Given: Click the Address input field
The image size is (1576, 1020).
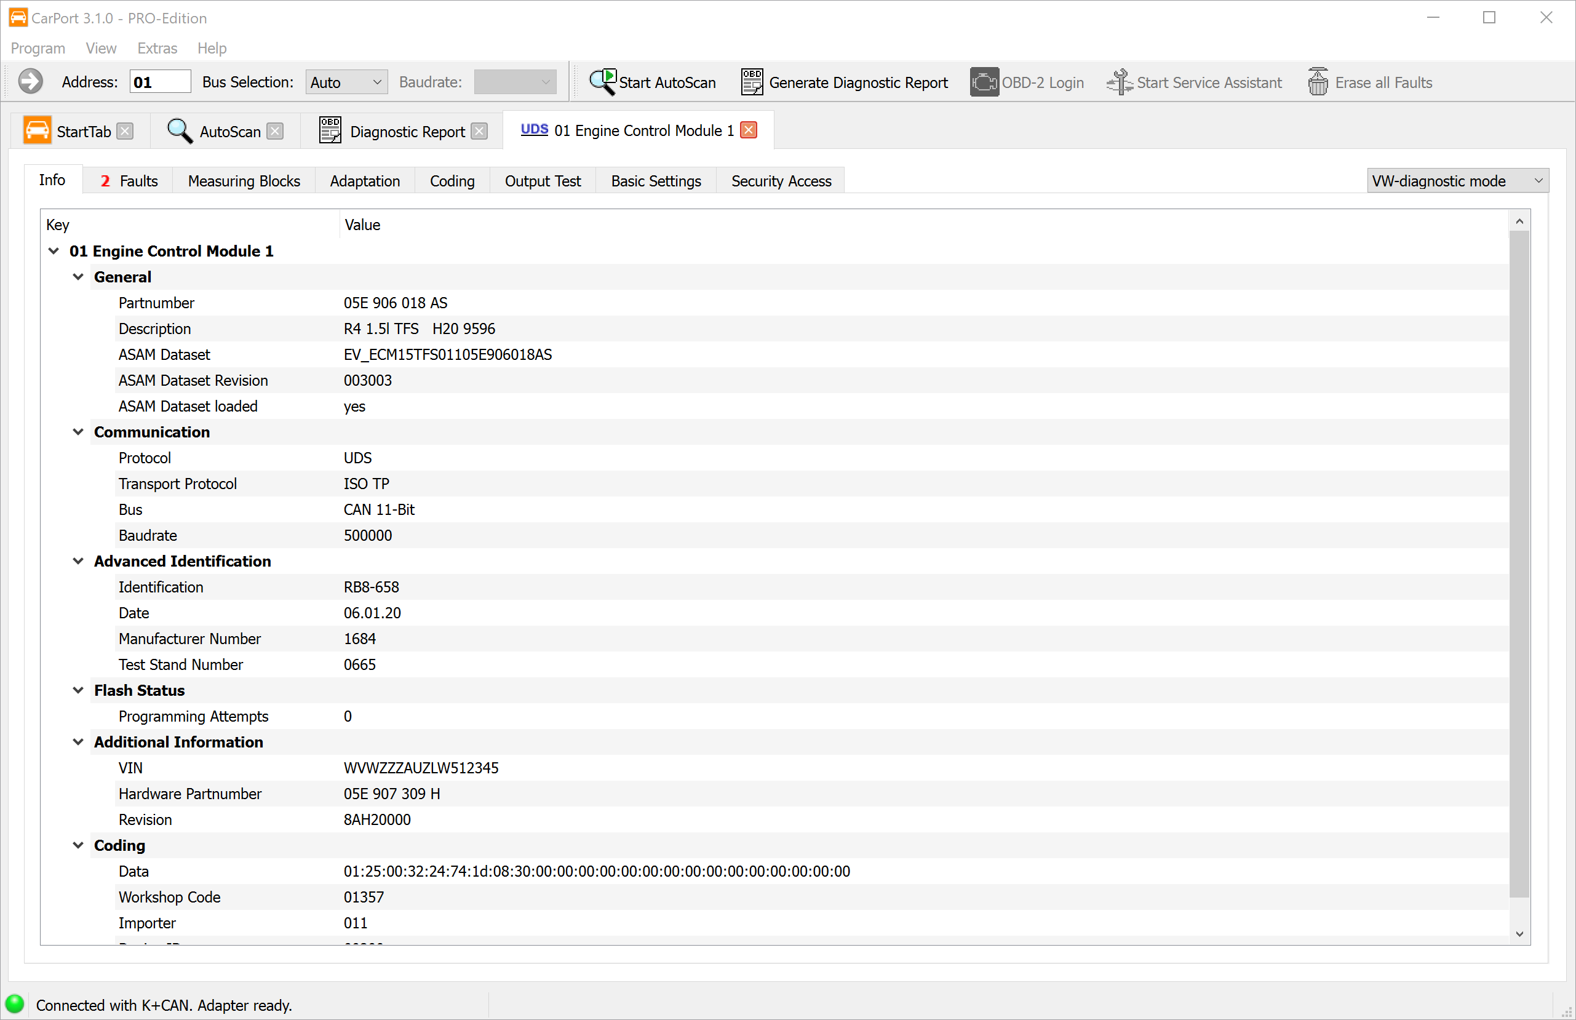Looking at the screenshot, I should pos(159,82).
